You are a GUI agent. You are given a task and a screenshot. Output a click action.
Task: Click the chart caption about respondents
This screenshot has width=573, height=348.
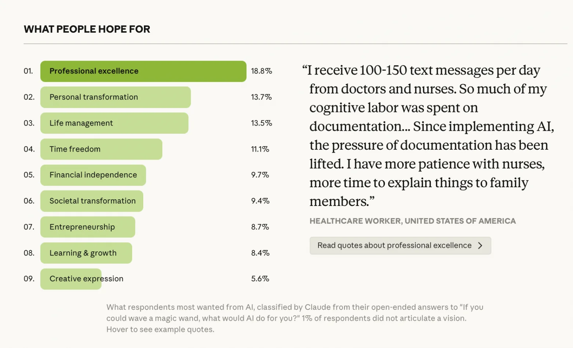pyautogui.click(x=295, y=318)
